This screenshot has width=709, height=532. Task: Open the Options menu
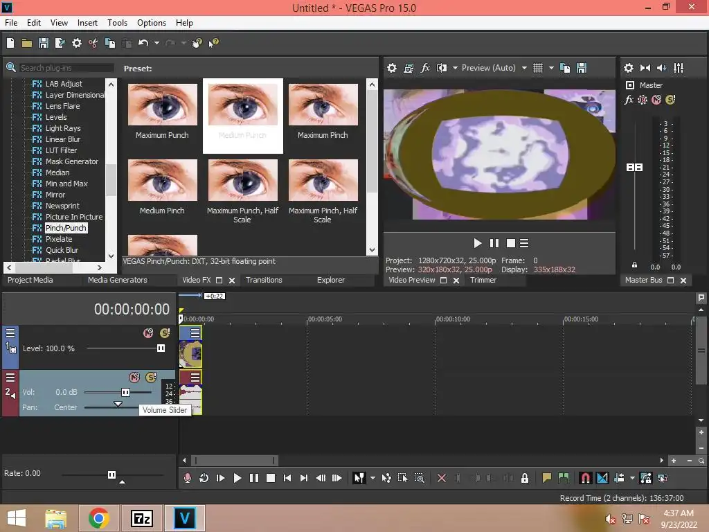pos(152,23)
